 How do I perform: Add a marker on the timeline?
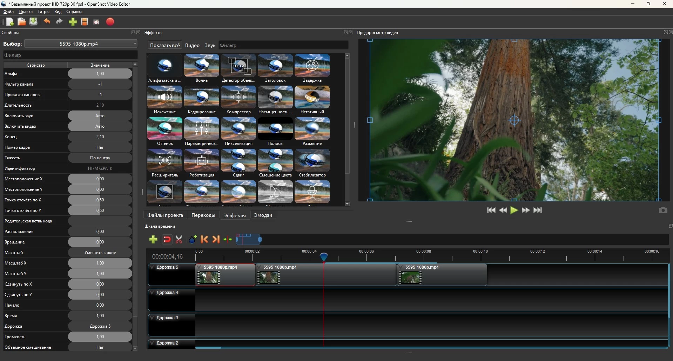(x=193, y=239)
